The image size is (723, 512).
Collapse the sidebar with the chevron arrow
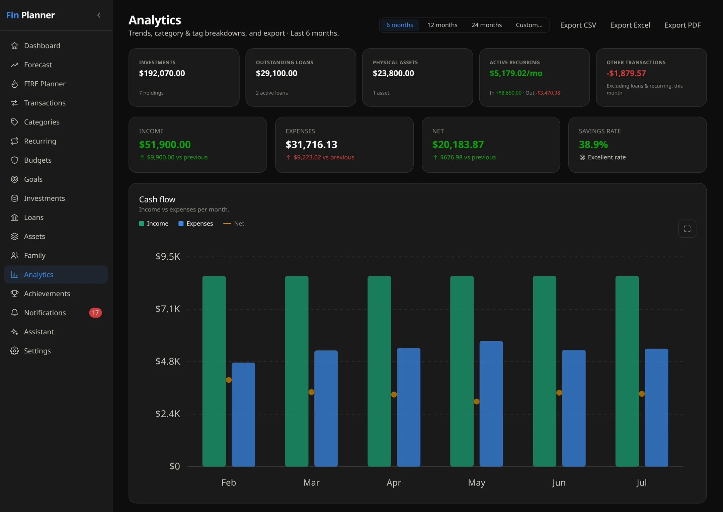pyautogui.click(x=99, y=15)
